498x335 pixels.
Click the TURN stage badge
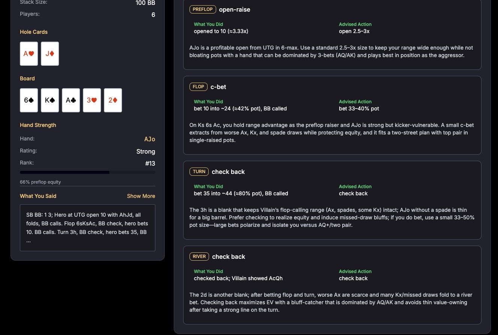click(x=199, y=171)
